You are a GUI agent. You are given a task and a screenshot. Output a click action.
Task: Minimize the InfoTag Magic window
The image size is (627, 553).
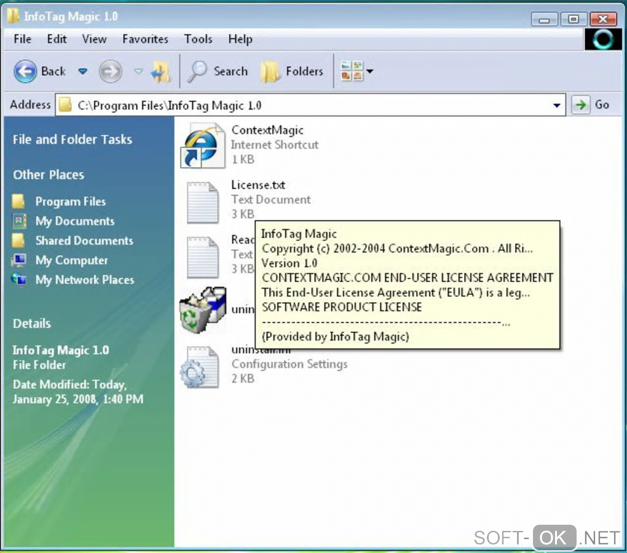click(x=544, y=19)
